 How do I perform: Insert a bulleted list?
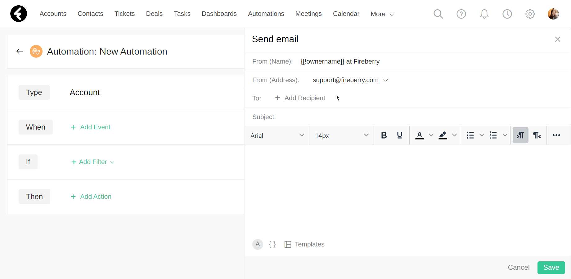click(x=470, y=135)
